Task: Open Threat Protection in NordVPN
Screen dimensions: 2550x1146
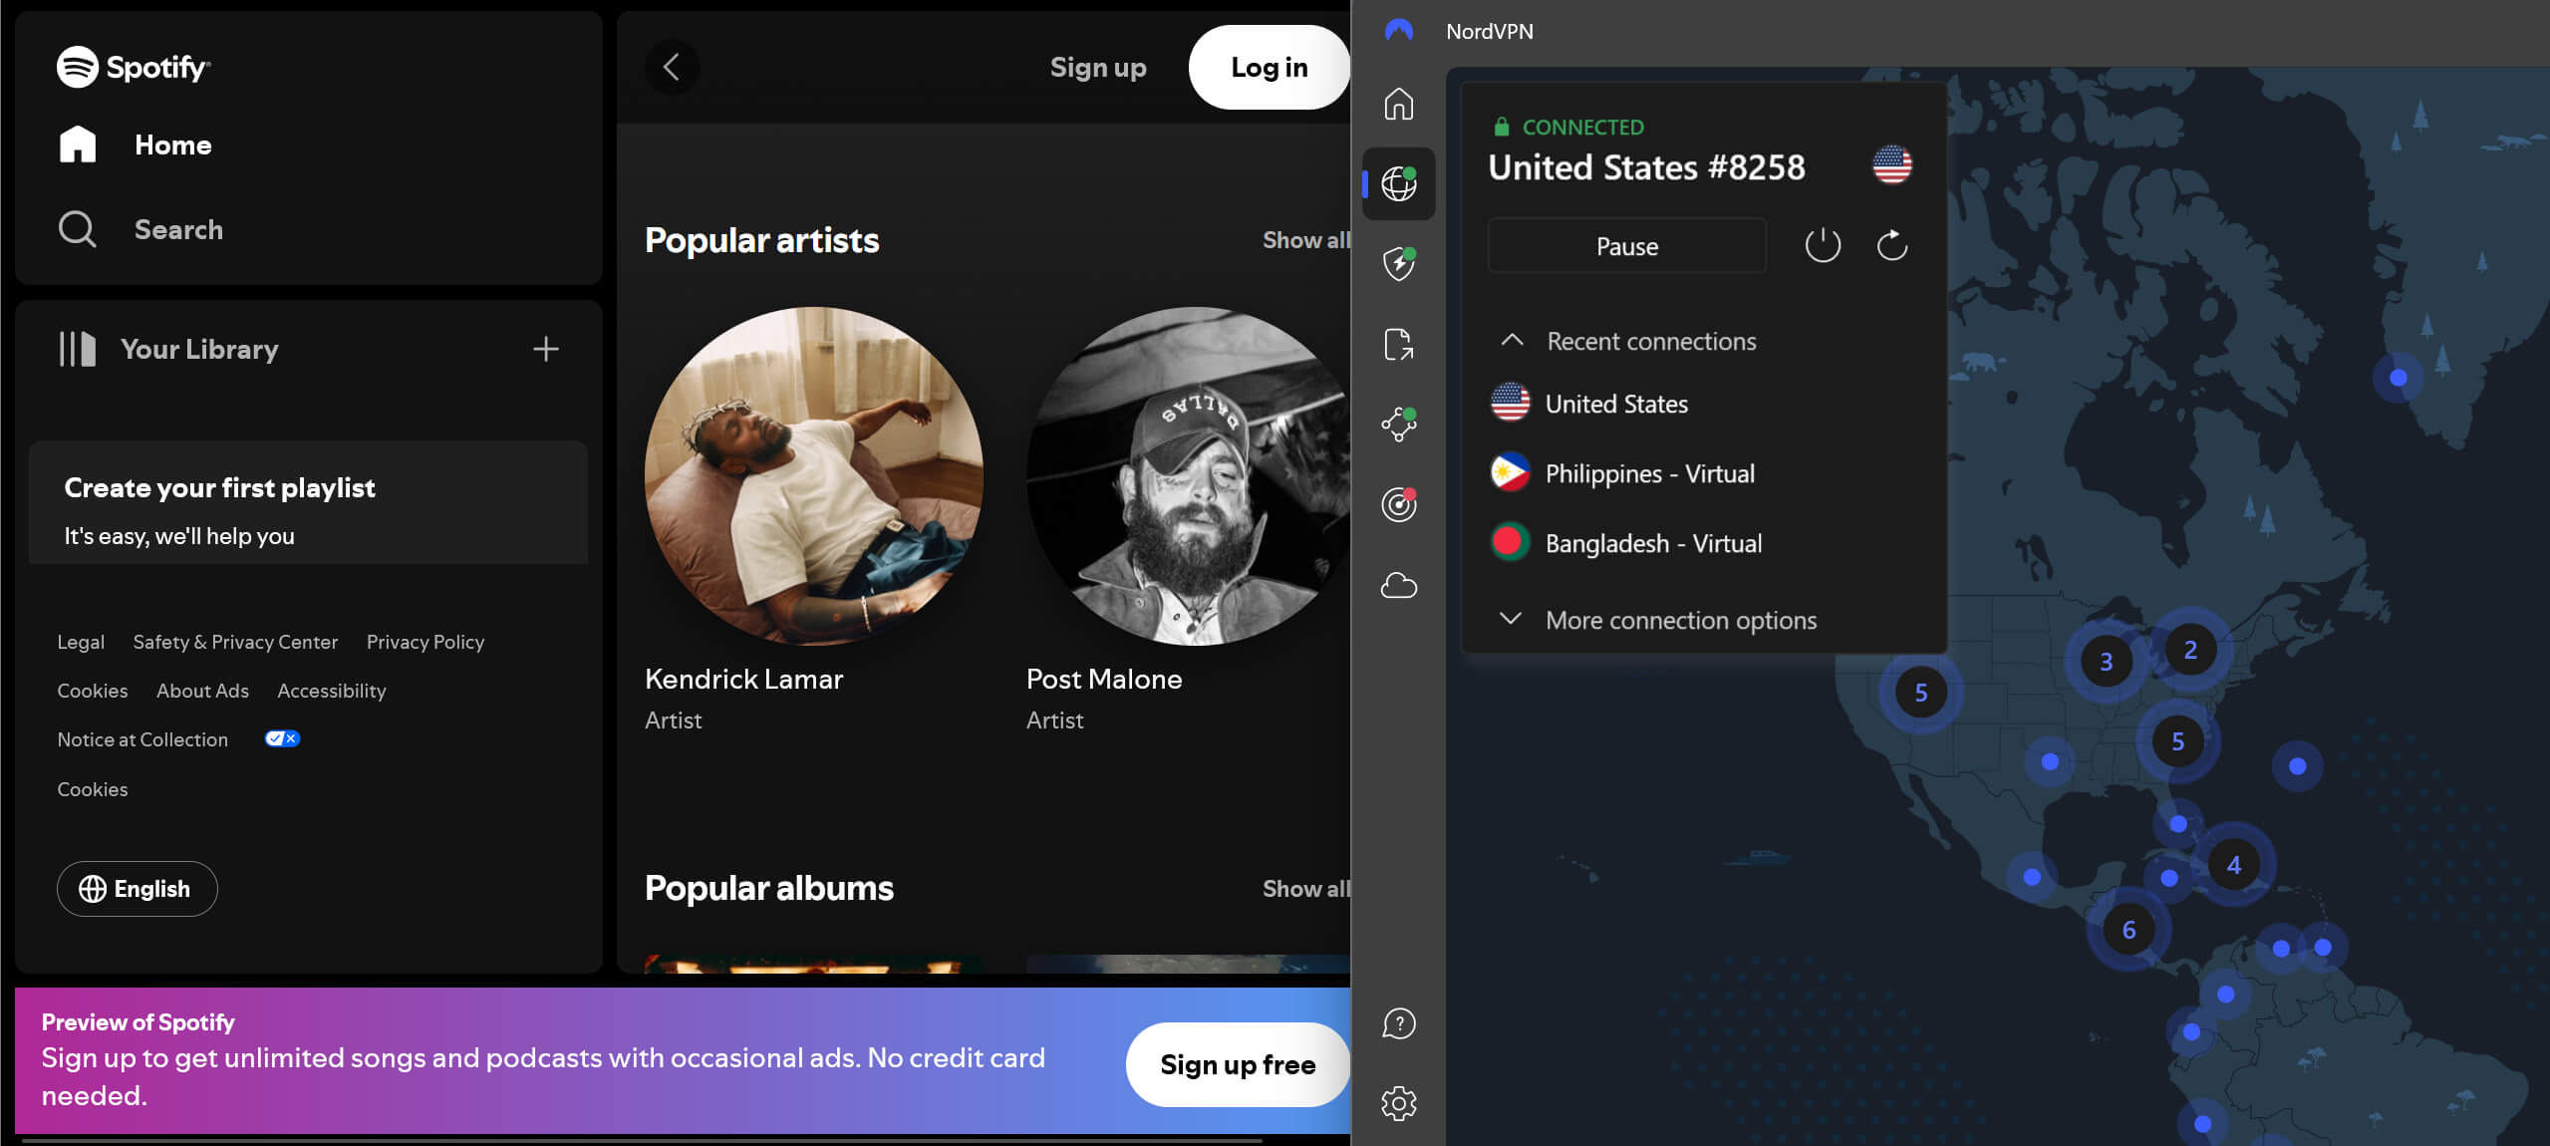Action: point(1399,262)
